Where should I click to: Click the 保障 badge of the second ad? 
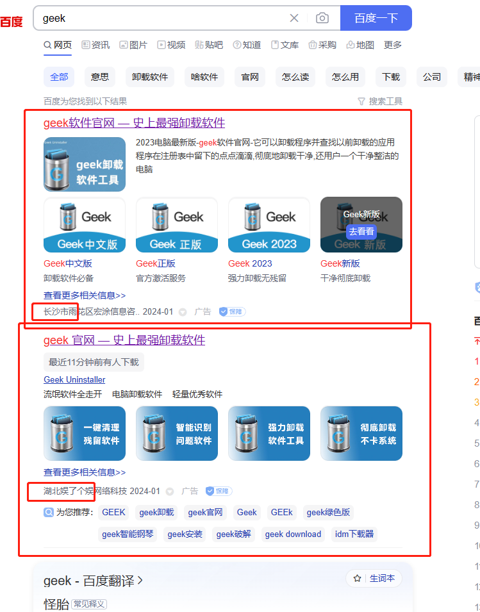[x=219, y=491]
